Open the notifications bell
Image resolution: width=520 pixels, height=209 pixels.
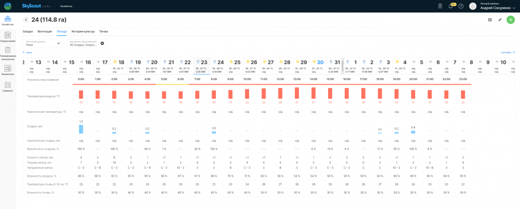tap(450, 6)
